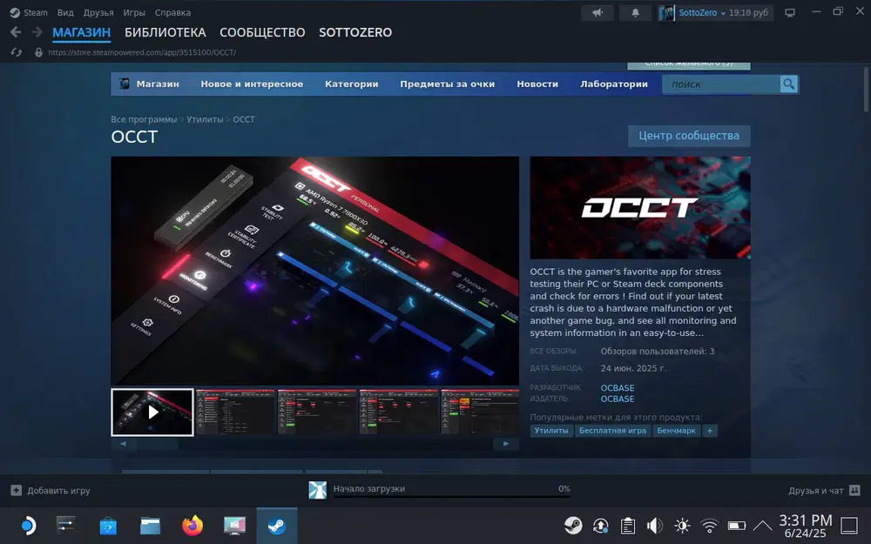This screenshot has height=544, width=871.
Task: Play the OCCT trailer thumbnail
Action: 152,412
